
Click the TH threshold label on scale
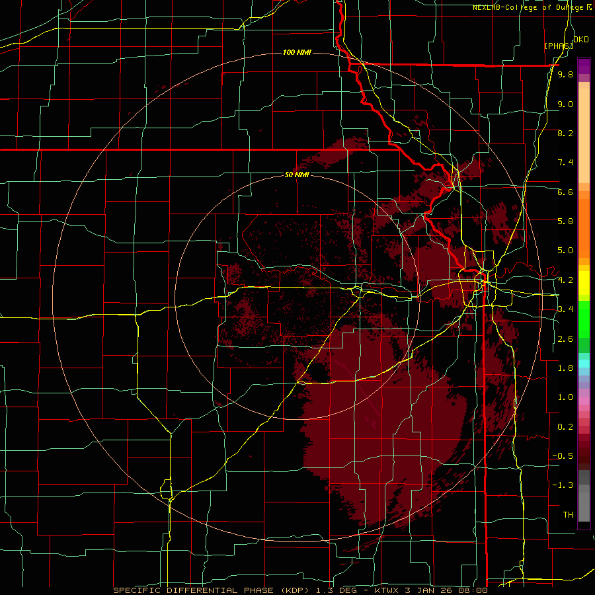568,515
